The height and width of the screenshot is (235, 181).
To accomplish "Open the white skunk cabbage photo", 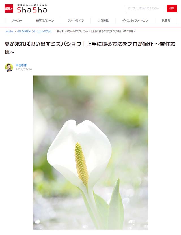I will [90, 152].
